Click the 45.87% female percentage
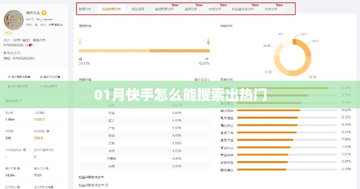 point(204,63)
